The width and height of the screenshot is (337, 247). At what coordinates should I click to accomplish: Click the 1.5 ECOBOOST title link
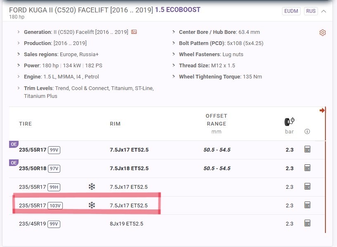(x=178, y=9)
